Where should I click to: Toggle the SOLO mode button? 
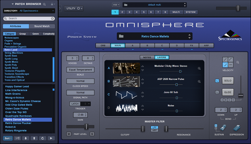point(228,81)
